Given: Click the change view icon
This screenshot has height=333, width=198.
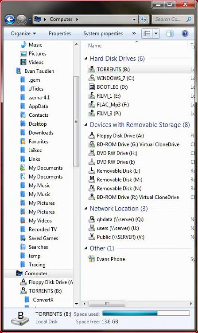Looking at the screenshot, I should [147, 33].
